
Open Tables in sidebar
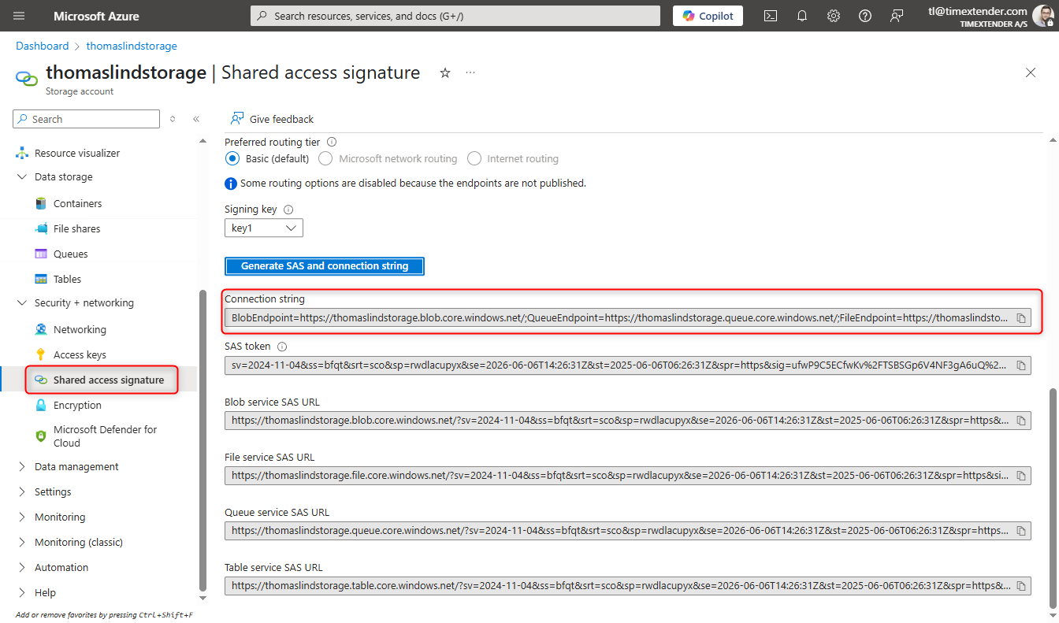click(67, 279)
